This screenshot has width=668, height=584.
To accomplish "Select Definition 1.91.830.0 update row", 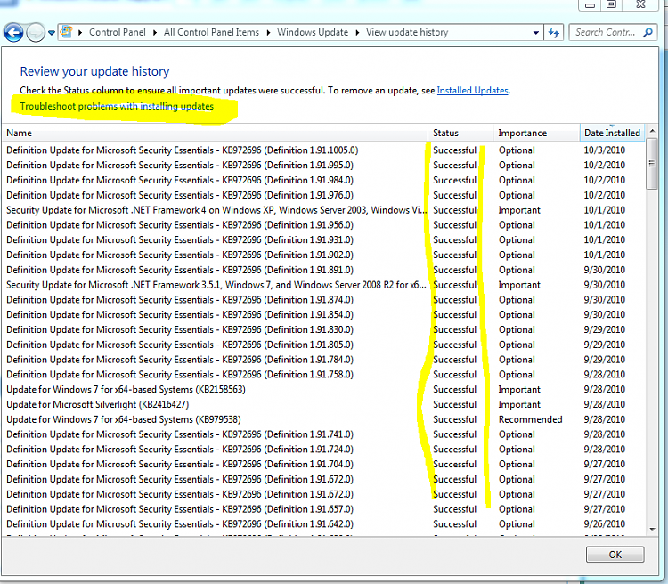I will [323, 329].
